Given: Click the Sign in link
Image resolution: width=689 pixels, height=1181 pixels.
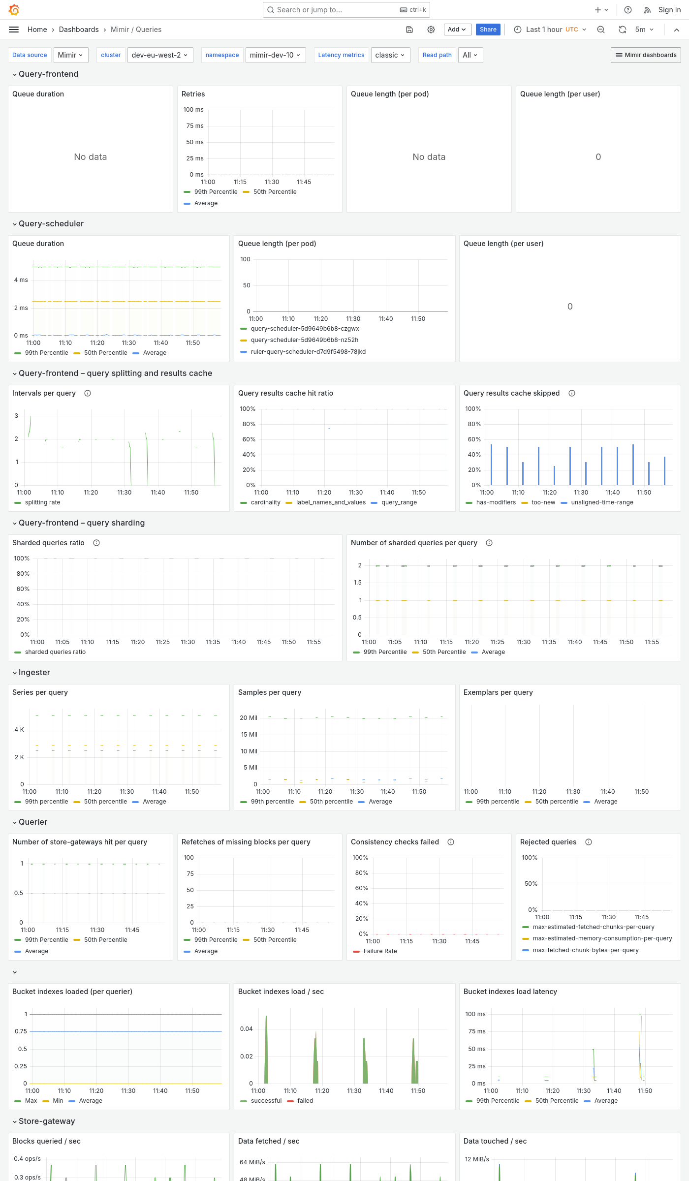Looking at the screenshot, I should point(670,10).
